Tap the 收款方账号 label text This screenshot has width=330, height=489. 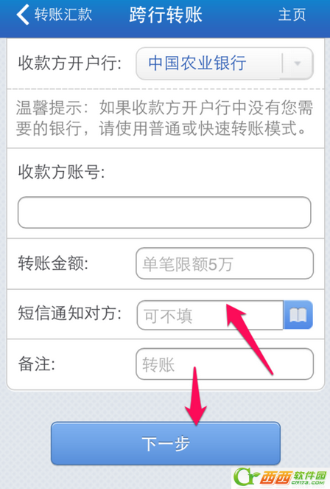[61, 172]
